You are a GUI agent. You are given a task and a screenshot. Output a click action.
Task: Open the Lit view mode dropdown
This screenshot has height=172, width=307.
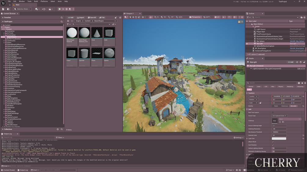pos(217,17)
